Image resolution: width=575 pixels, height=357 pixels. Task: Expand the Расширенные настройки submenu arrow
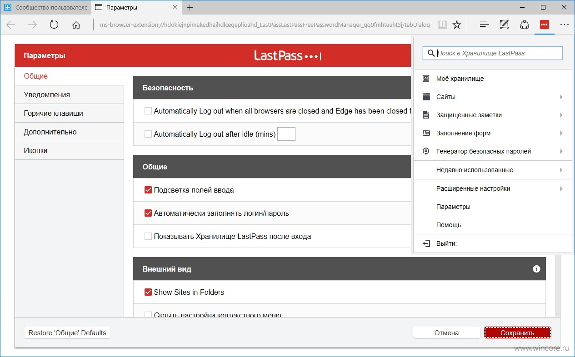pyautogui.click(x=561, y=188)
